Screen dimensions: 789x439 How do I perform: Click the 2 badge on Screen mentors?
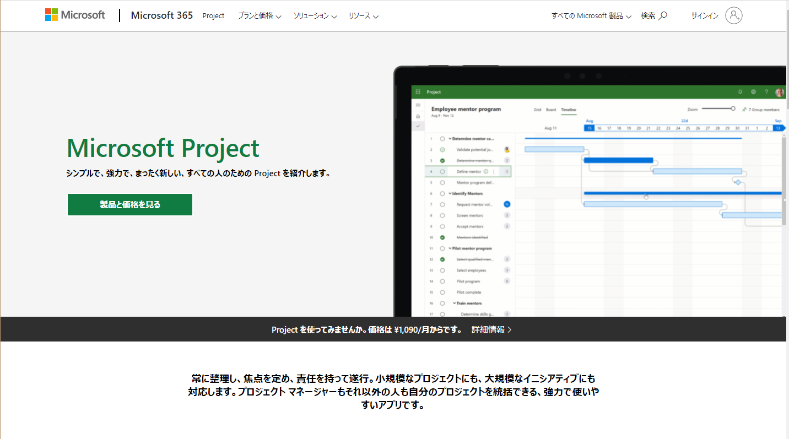point(507,215)
